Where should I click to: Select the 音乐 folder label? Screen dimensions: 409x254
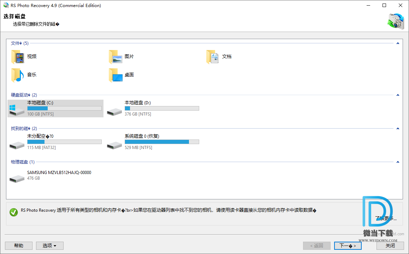pos(32,75)
